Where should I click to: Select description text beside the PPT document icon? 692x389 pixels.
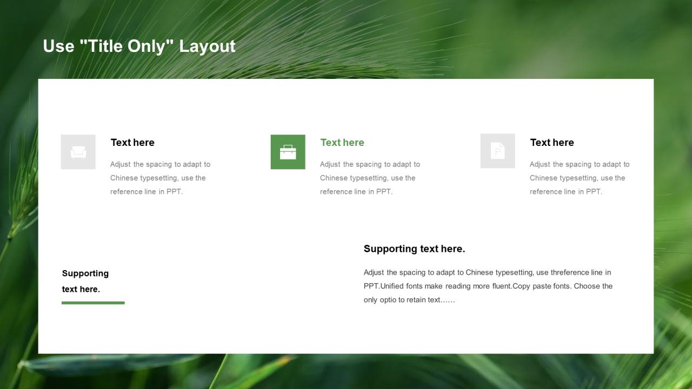coord(580,178)
